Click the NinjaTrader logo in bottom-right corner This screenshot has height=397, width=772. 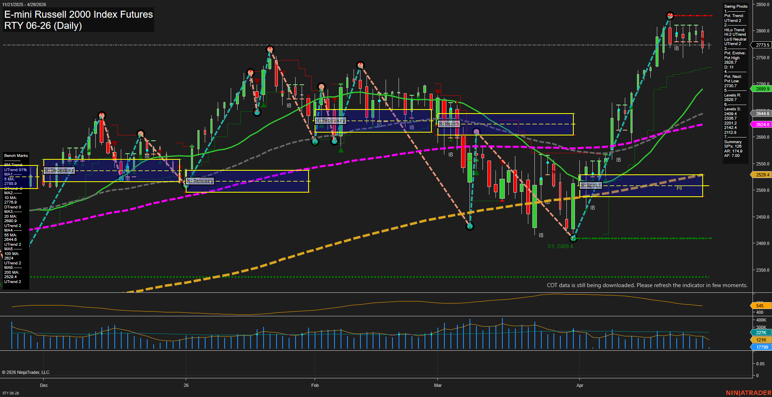[x=748, y=393]
